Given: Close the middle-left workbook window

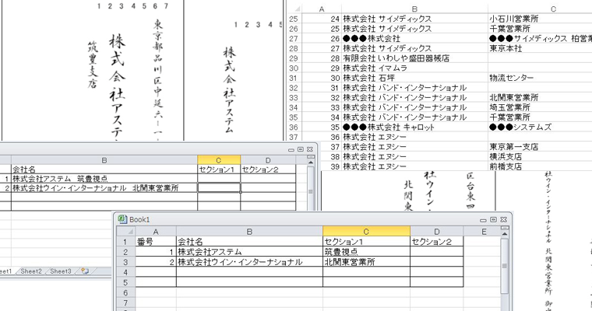Looking at the screenshot, I should [x=310, y=149].
